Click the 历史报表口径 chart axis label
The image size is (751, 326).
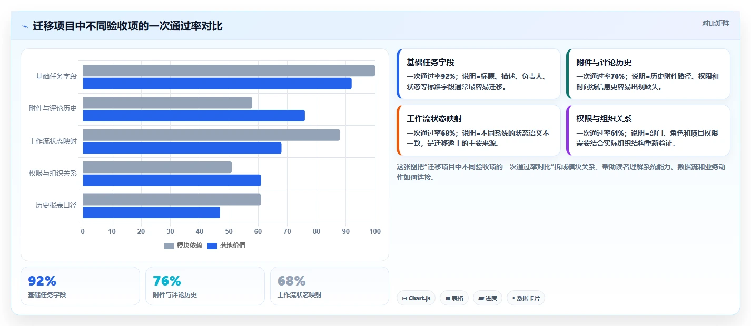click(x=56, y=206)
